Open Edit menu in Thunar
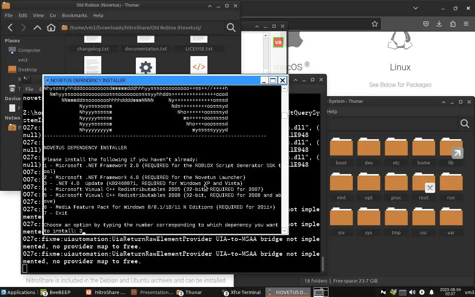The image size is (475, 297). [x=23, y=15]
